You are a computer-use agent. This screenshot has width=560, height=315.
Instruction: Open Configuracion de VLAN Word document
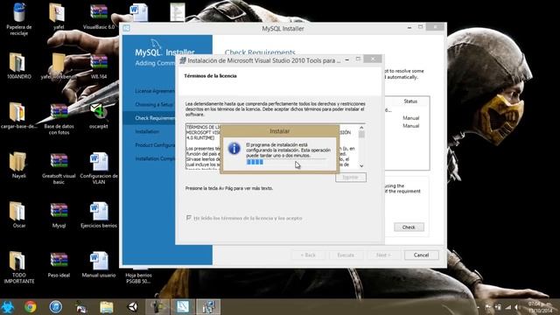99,168
